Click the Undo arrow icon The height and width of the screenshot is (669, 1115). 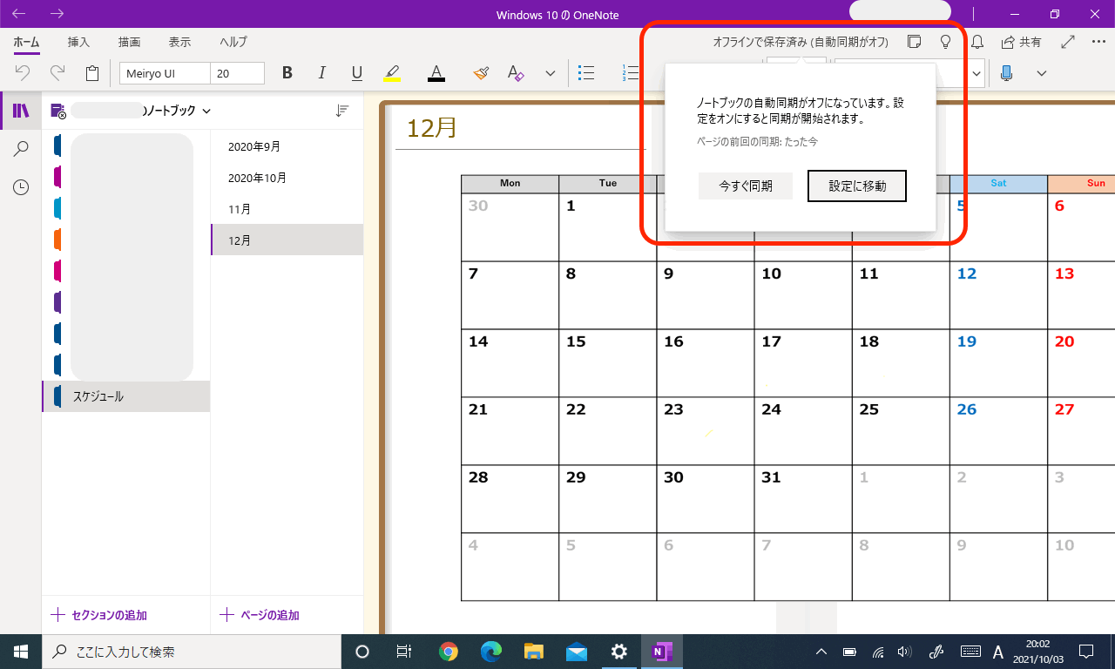point(24,73)
